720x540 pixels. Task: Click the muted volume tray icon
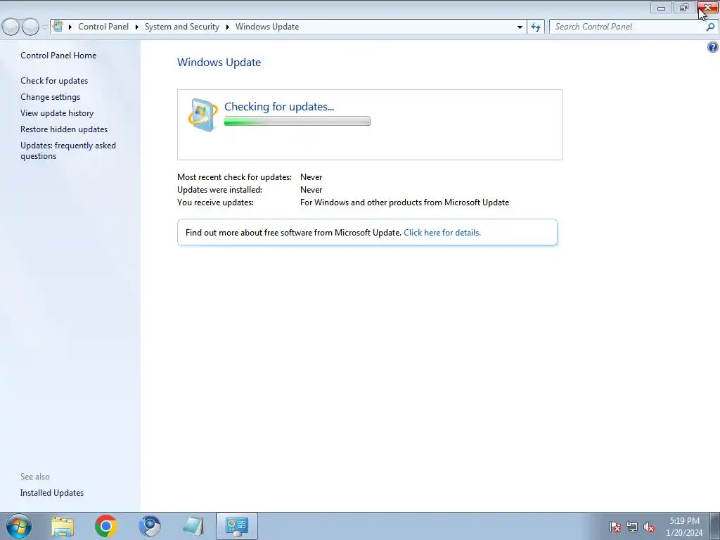[649, 527]
